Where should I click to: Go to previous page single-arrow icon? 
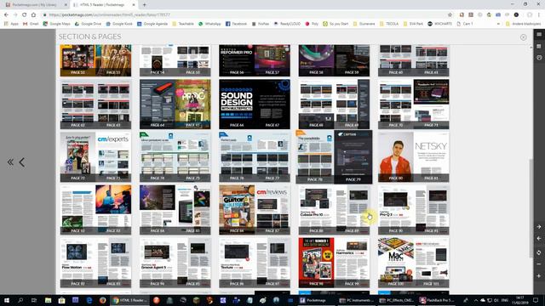click(22, 162)
